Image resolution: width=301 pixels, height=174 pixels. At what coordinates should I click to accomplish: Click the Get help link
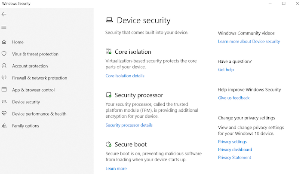coord(226,70)
